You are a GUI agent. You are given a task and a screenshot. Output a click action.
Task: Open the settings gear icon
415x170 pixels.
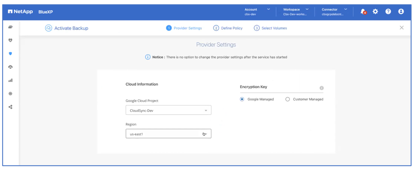click(375, 11)
